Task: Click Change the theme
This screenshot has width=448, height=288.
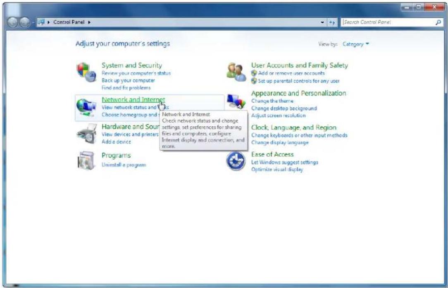Action: coord(272,101)
